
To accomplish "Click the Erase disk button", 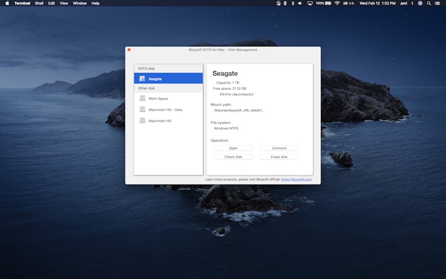I will point(279,157).
